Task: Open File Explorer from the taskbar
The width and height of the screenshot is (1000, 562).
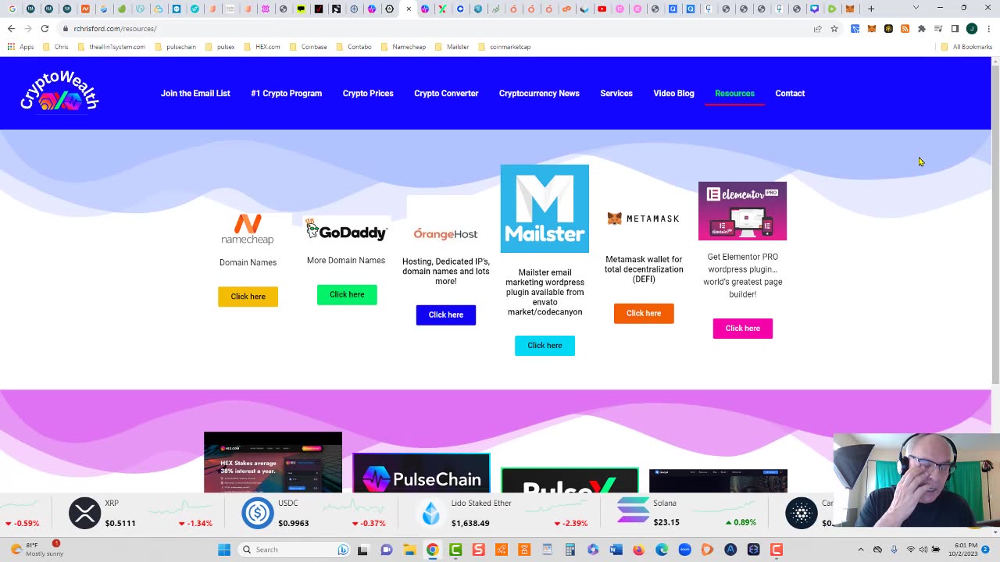Action: pyautogui.click(x=409, y=550)
